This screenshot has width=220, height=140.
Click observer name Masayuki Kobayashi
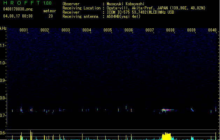coord(126,4)
